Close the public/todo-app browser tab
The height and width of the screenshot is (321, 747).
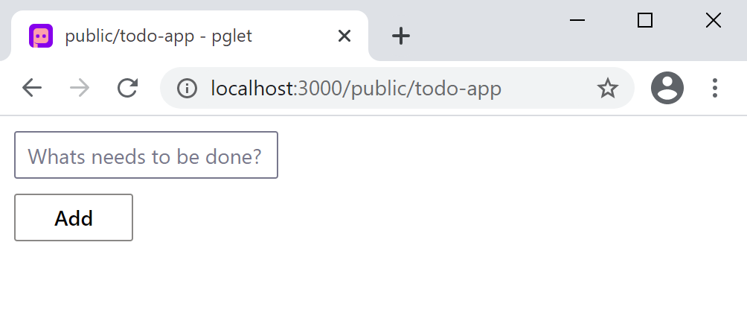pyautogui.click(x=344, y=36)
